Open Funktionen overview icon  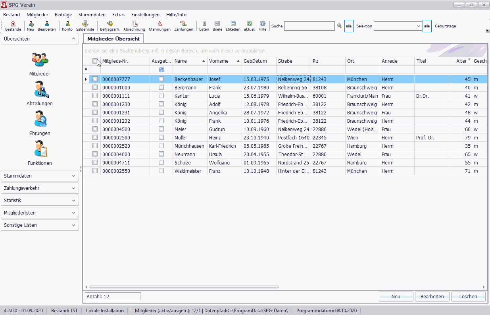[40, 153]
